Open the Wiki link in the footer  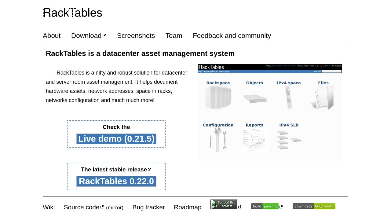click(49, 207)
